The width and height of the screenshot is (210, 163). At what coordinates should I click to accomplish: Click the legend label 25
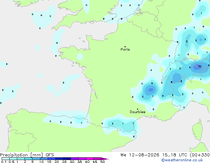(64, 162)
